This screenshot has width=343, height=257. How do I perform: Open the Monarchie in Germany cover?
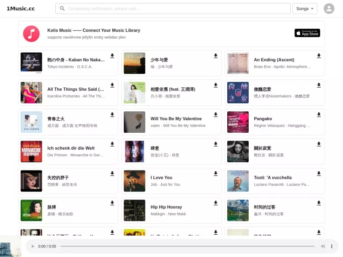tap(31, 152)
